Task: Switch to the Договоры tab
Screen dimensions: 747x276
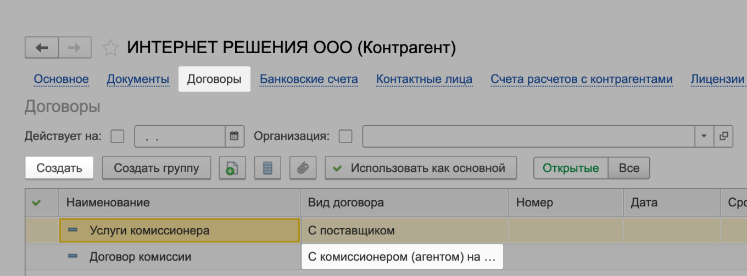Action: pos(214,79)
